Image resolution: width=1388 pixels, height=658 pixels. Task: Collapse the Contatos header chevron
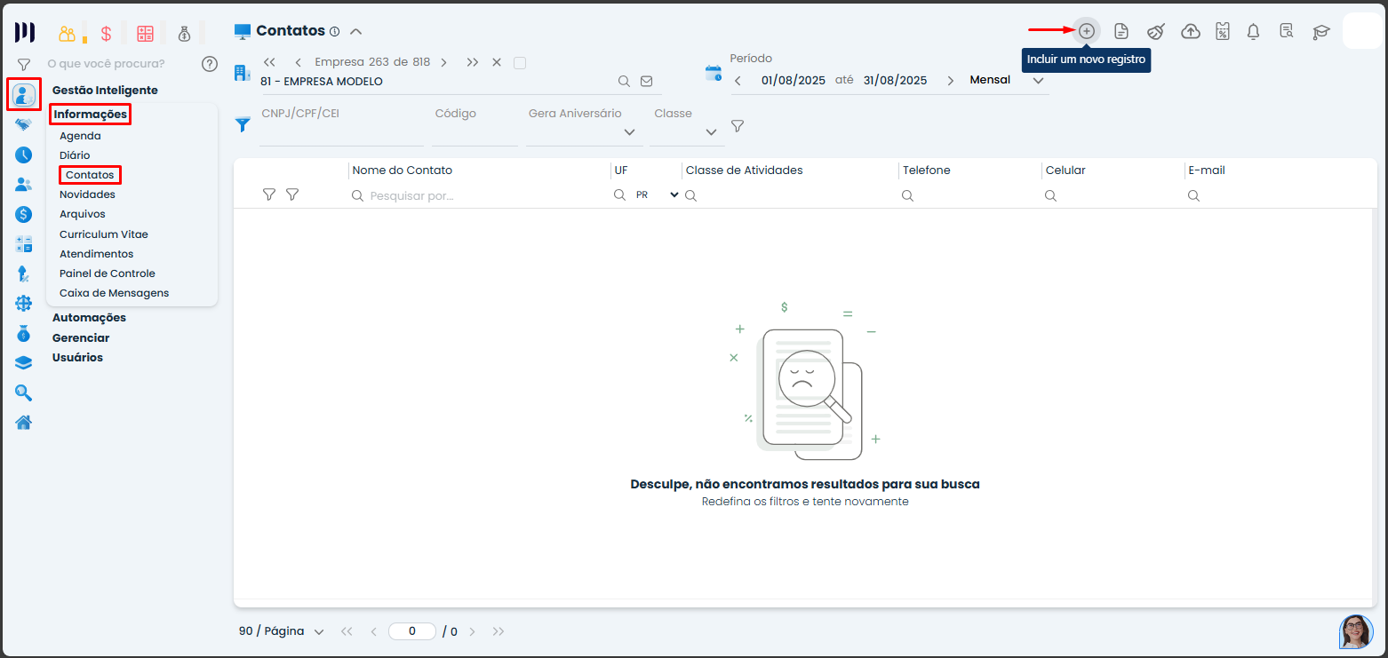pyautogui.click(x=355, y=31)
